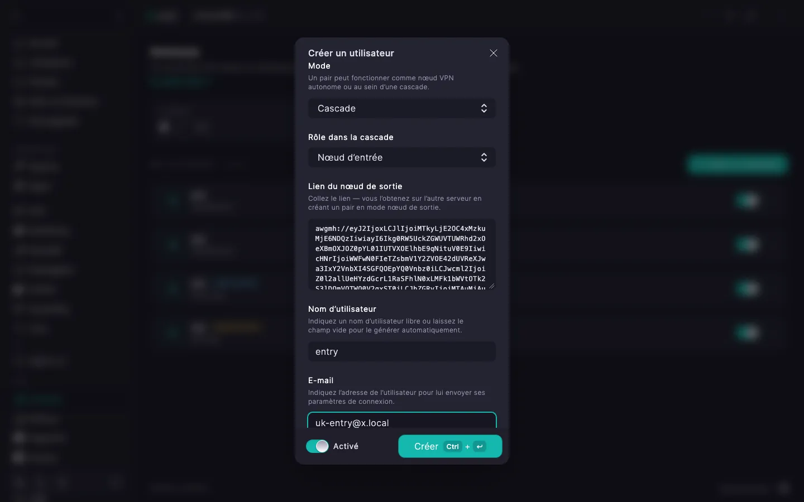Click the blurred green button above the list
The image size is (804, 502).
738,164
